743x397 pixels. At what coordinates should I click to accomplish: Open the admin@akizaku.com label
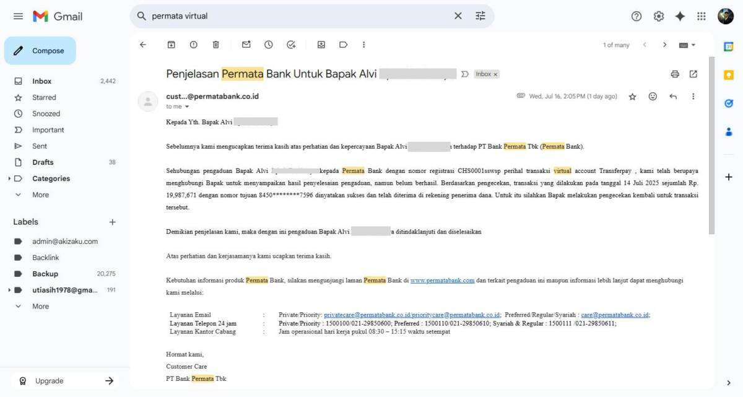64,242
